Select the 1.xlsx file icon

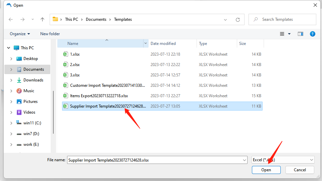pos(66,54)
